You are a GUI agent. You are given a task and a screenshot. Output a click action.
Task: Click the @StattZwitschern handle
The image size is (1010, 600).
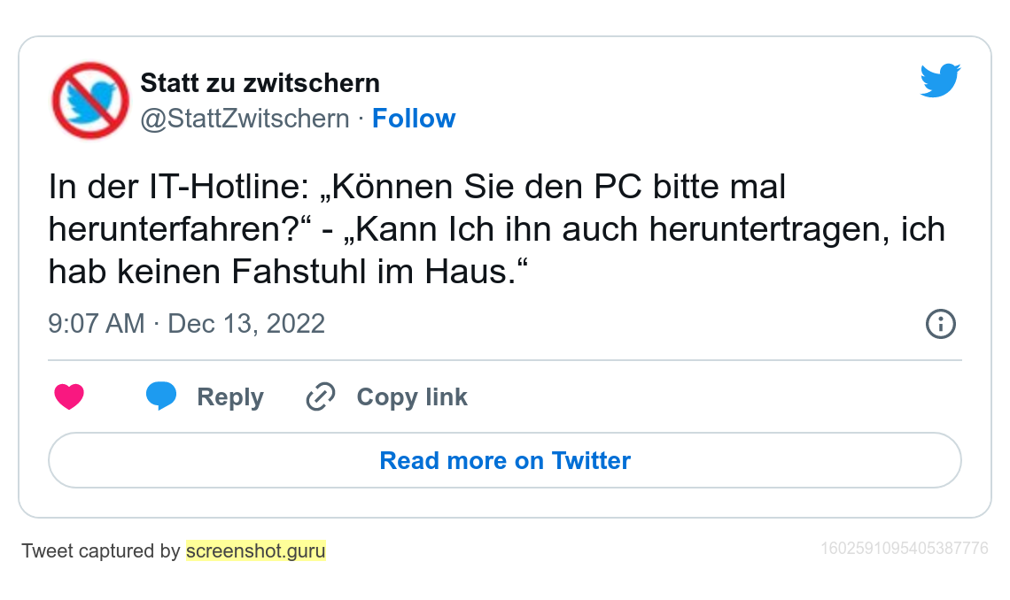(245, 119)
